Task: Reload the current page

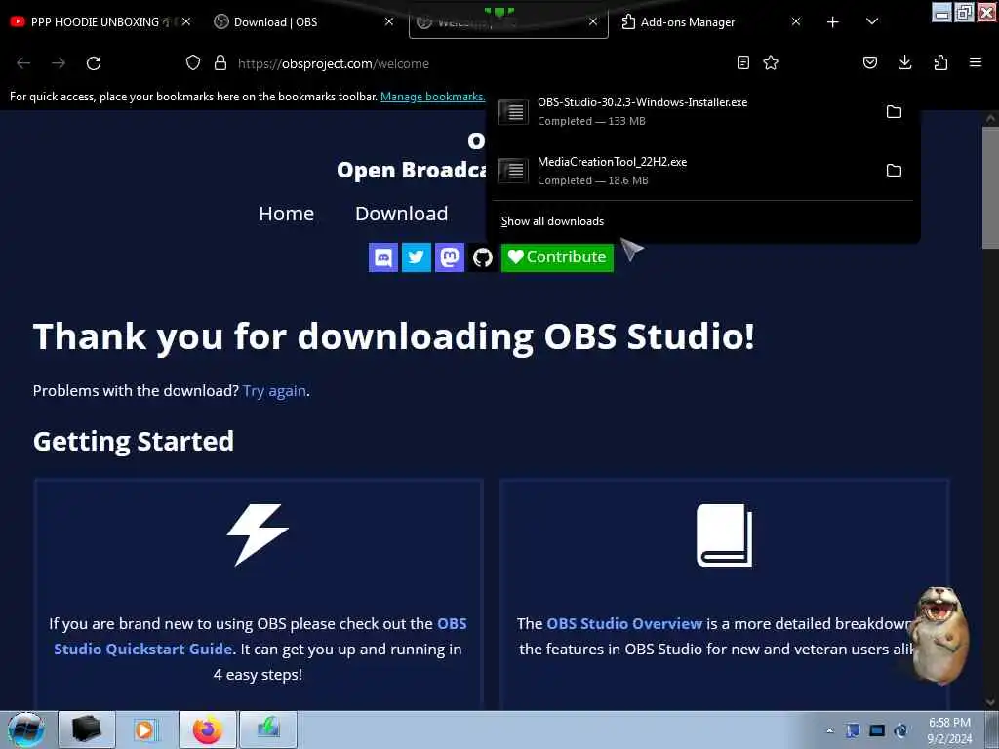Action: tap(94, 63)
